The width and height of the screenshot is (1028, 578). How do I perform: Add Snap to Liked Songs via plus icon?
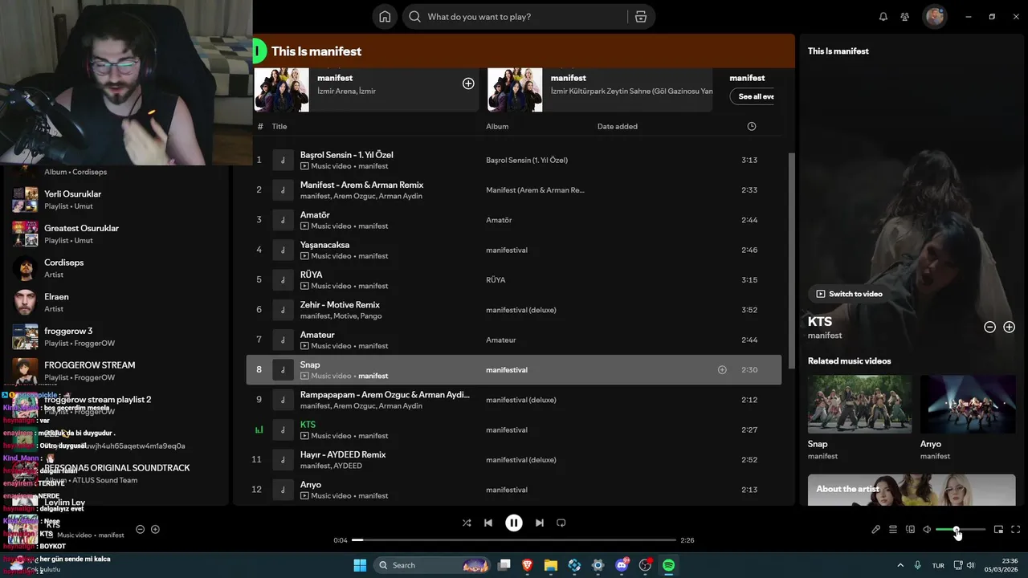[722, 370]
